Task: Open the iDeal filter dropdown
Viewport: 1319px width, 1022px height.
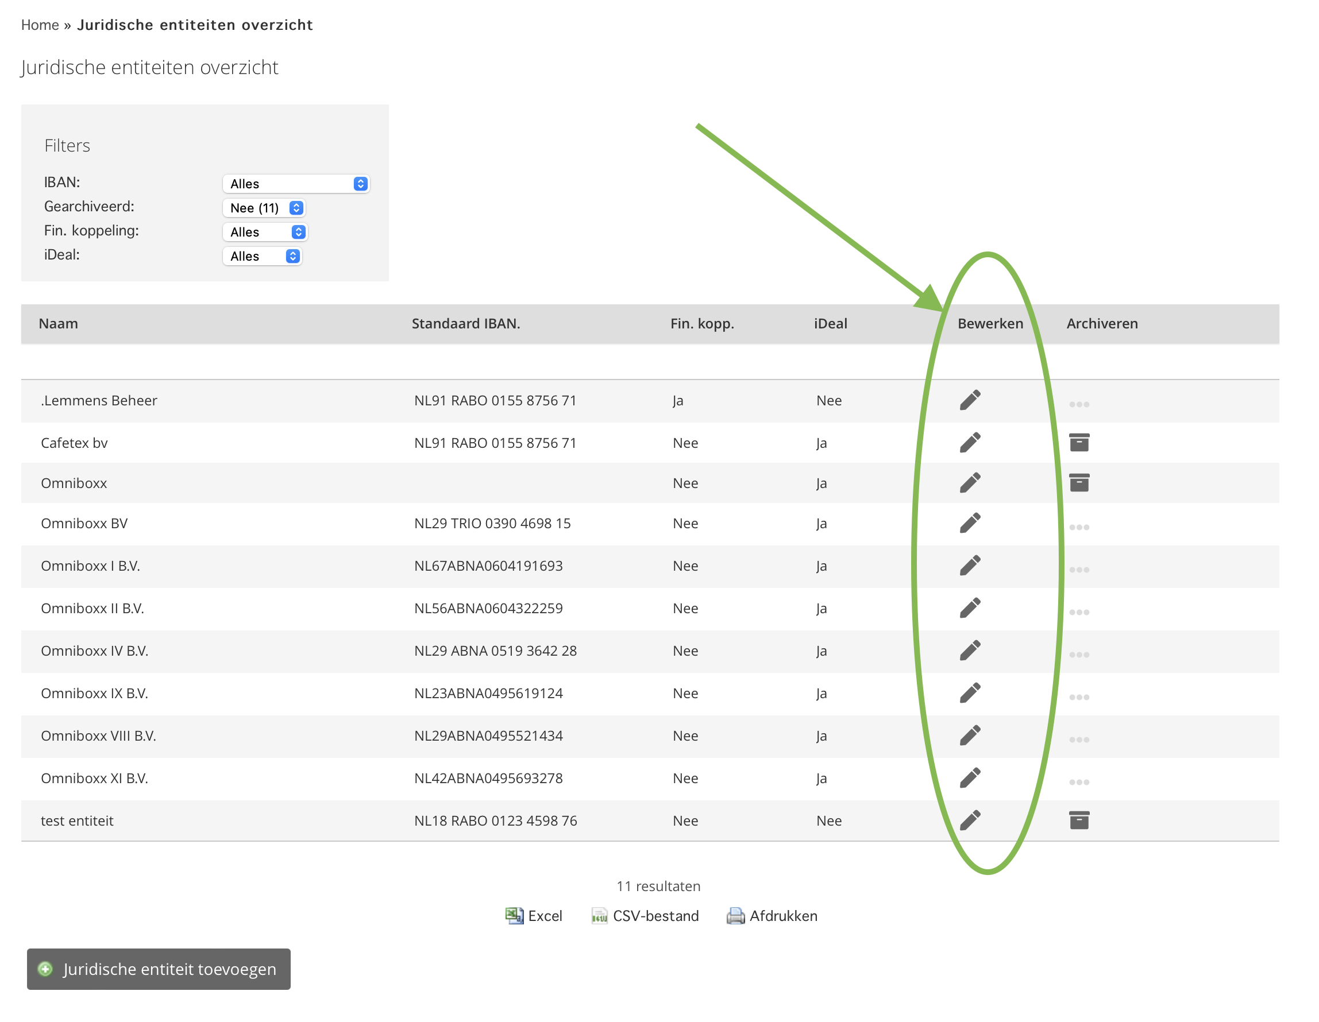Action: (x=262, y=256)
